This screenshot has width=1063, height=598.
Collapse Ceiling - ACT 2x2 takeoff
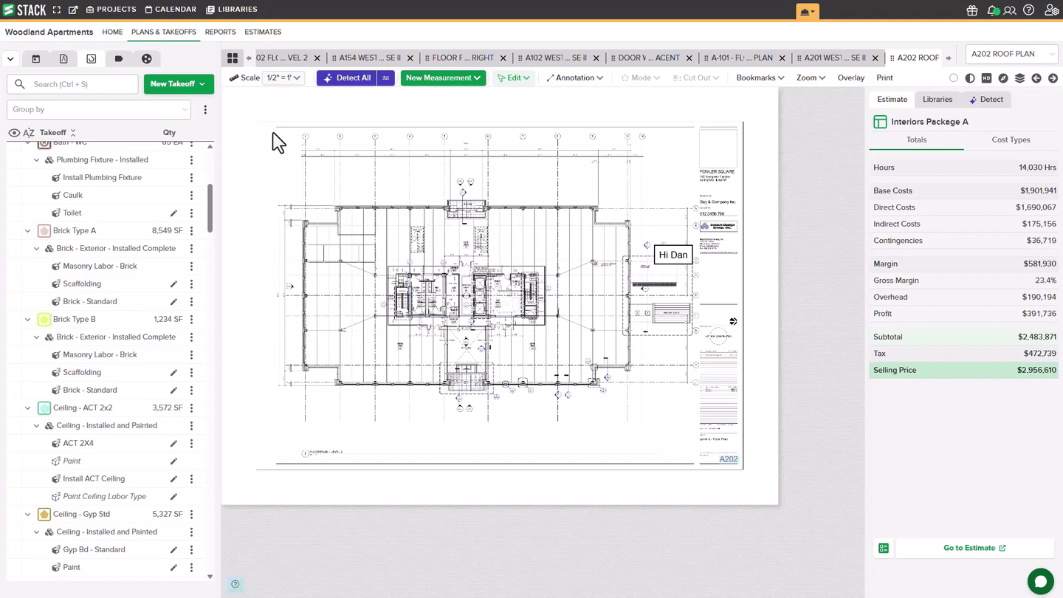[27, 408]
